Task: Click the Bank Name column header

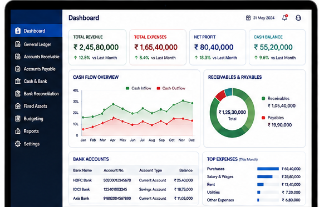Action: tap(82, 170)
